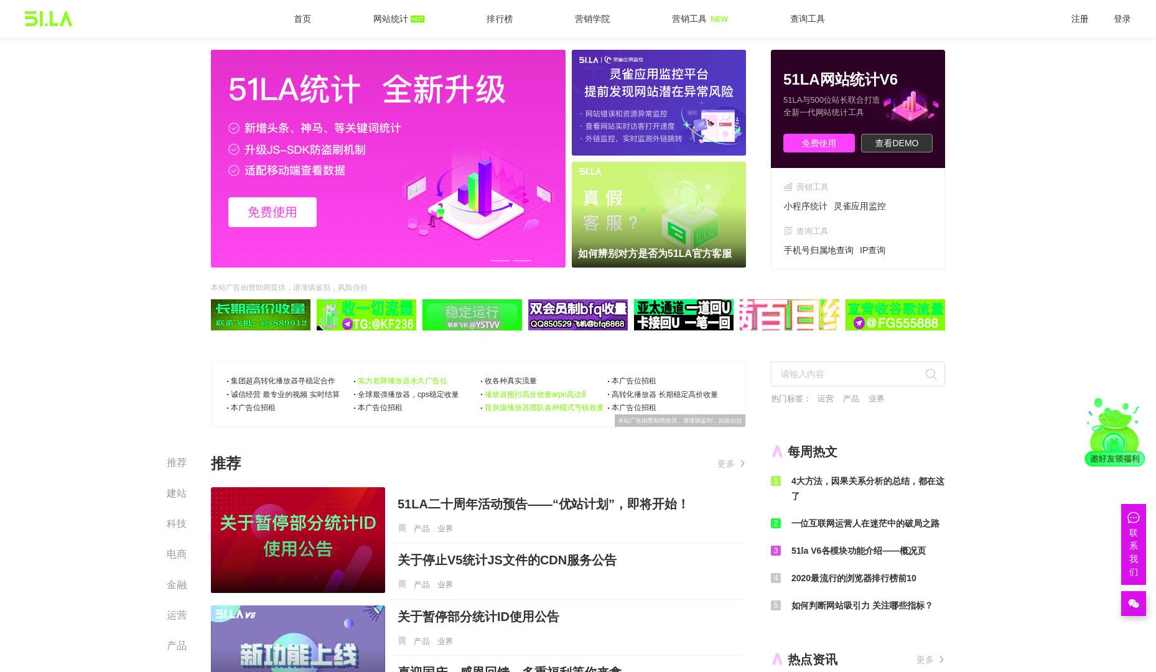Click rank 1 badge in 每周热文
The image size is (1156, 672).
tap(775, 481)
